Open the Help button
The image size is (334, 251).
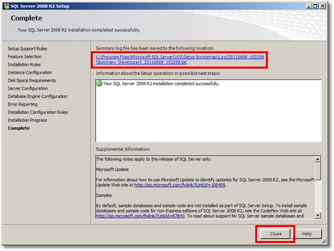tap(307, 234)
